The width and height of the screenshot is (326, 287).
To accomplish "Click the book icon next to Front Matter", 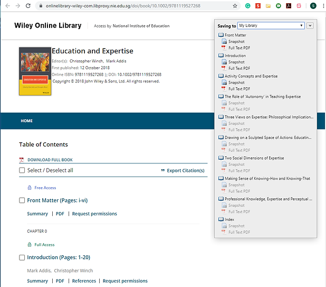I will (221, 35).
